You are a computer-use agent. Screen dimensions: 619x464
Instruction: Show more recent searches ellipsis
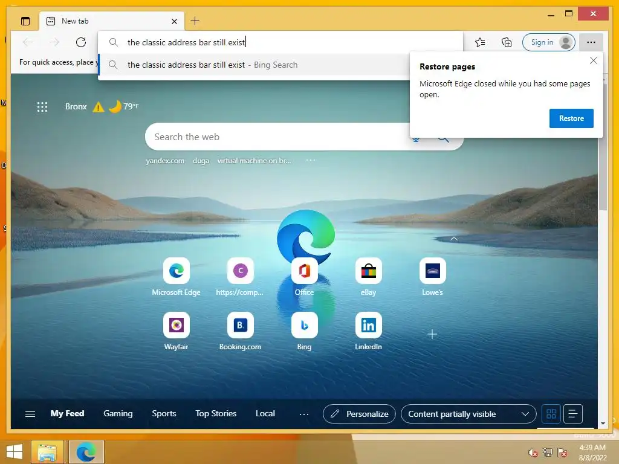coord(310,160)
